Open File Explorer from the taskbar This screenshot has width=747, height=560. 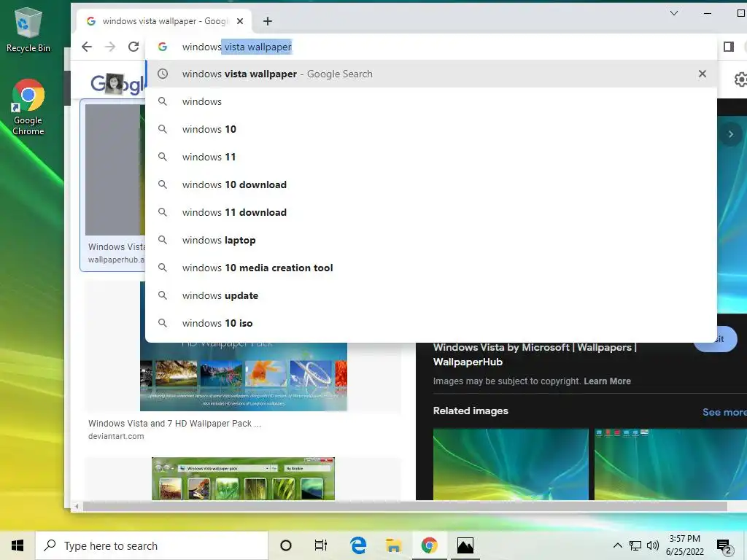(393, 545)
